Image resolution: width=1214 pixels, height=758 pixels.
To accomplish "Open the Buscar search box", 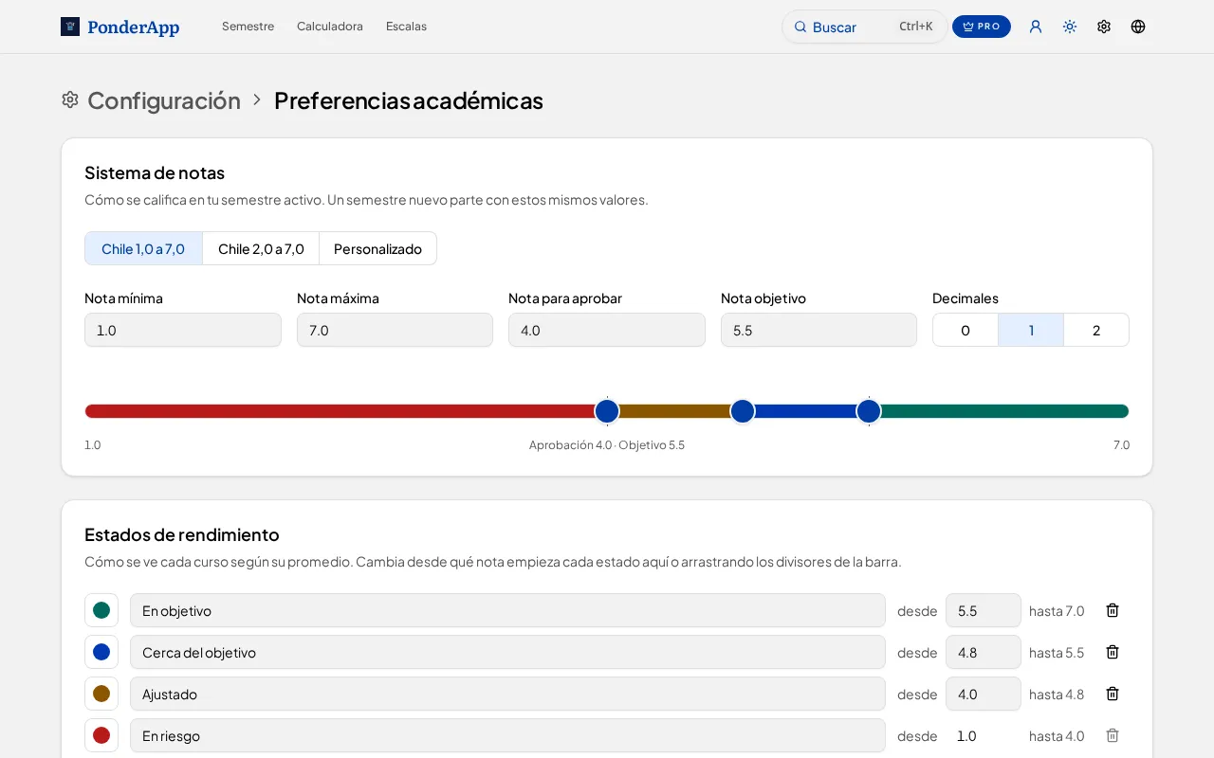I will coord(864,27).
